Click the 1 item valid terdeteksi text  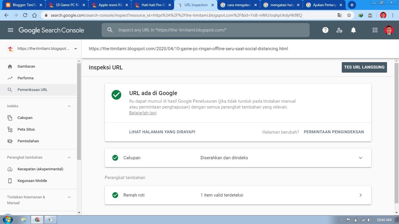coord(222,195)
